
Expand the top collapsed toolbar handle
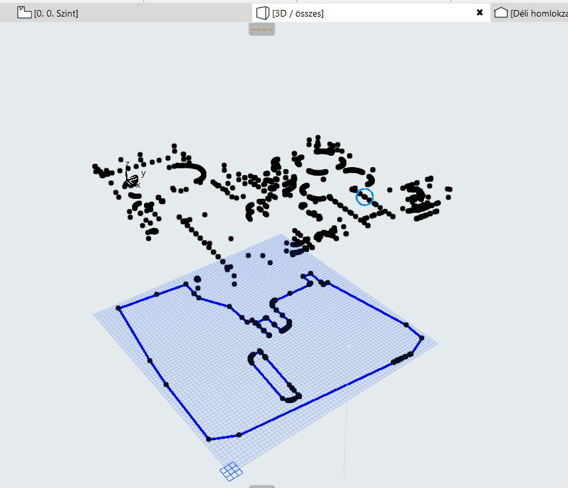[261, 29]
